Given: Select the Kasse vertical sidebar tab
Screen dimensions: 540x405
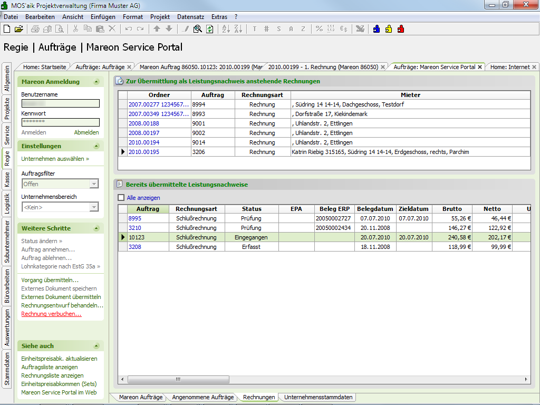Looking at the screenshot, I should coord(7,179).
